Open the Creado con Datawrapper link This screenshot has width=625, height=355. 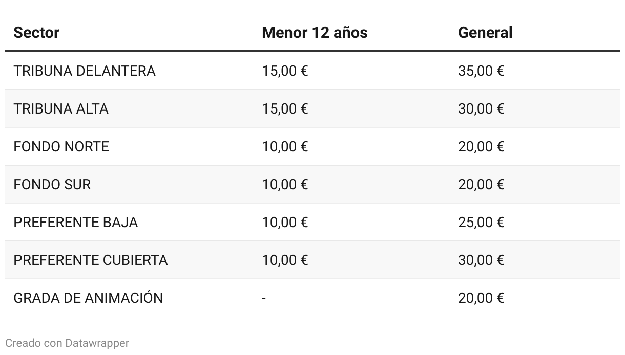67,343
